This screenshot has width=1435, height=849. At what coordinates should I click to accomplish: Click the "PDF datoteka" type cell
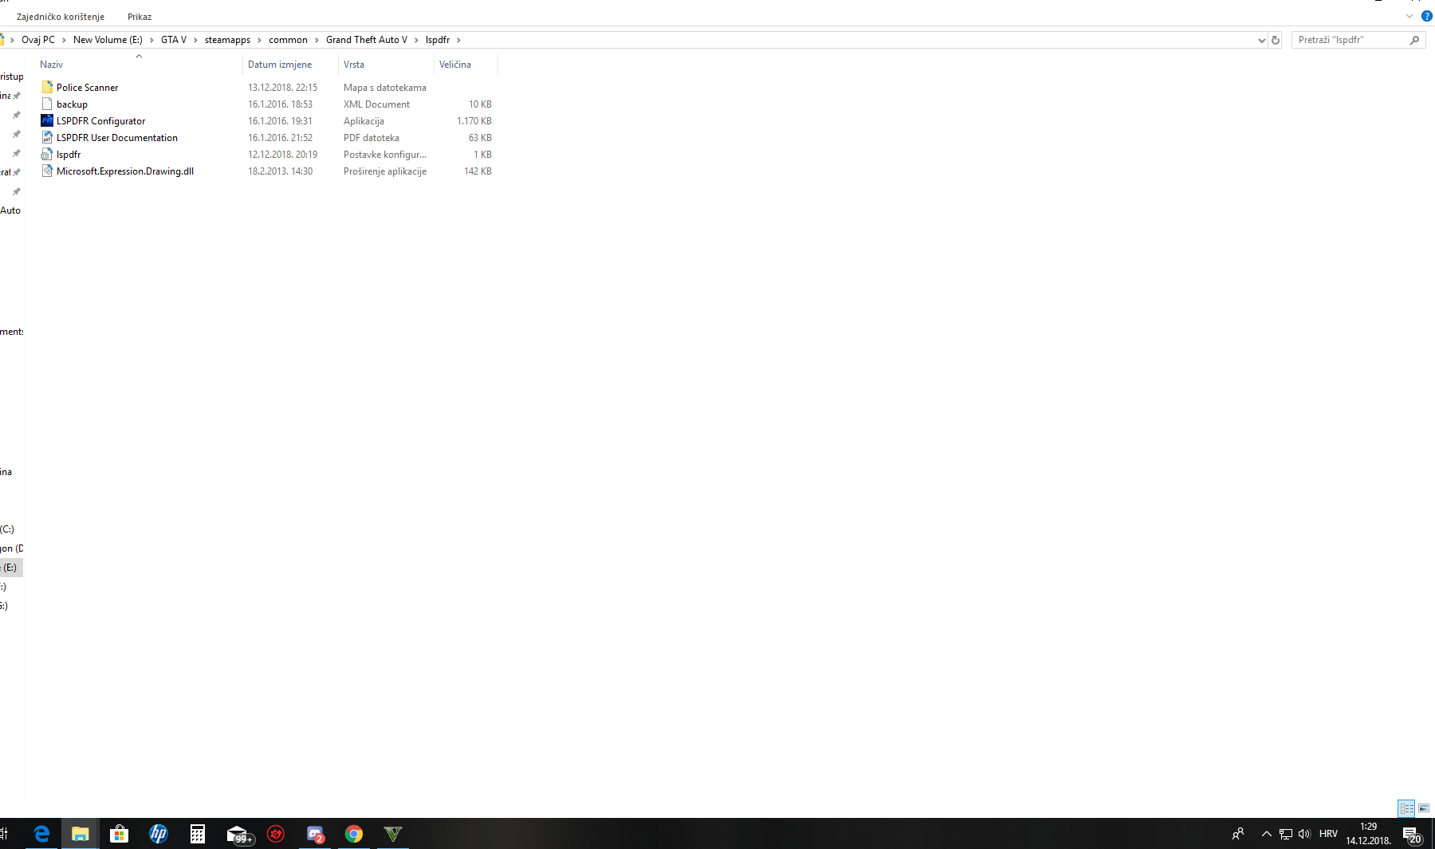pos(372,138)
